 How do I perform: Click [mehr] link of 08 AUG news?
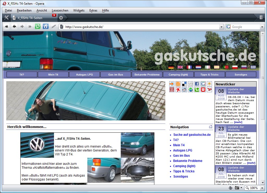(238, 122)
